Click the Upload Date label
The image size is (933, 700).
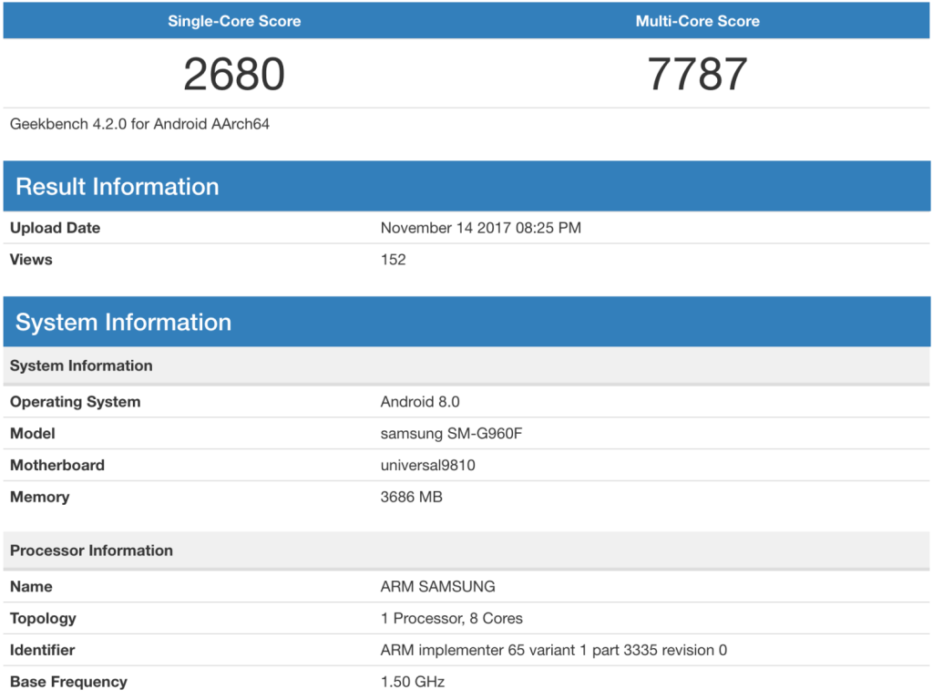click(x=55, y=228)
